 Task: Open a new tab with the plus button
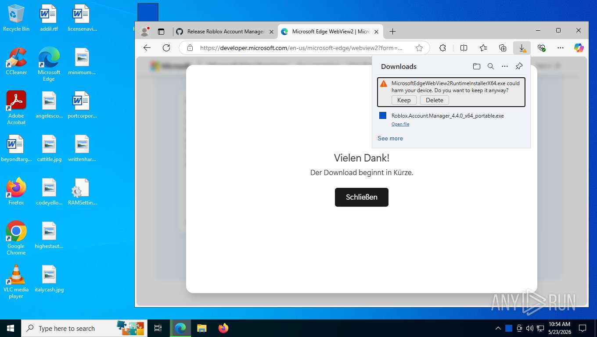[x=392, y=32]
